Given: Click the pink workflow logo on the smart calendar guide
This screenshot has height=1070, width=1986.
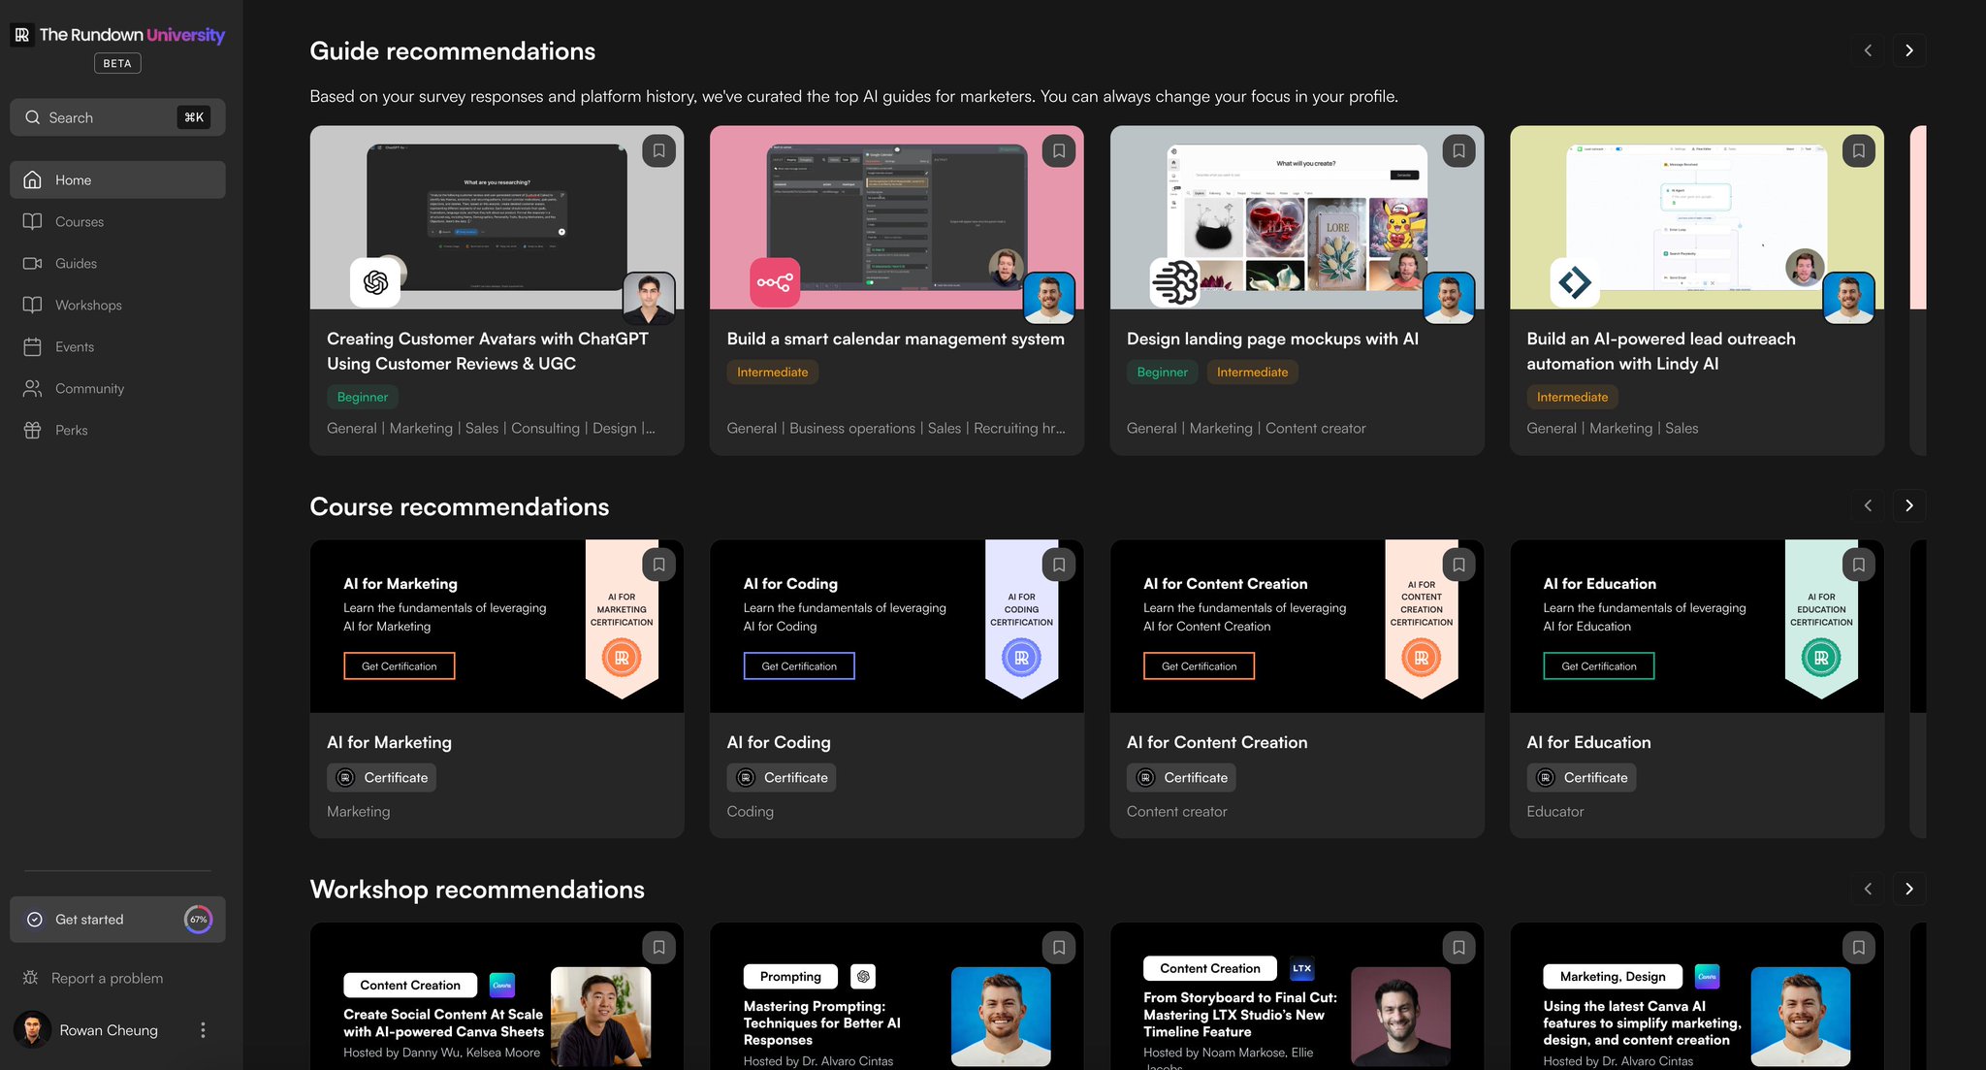Looking at the screenshot, I should (775, 282).
